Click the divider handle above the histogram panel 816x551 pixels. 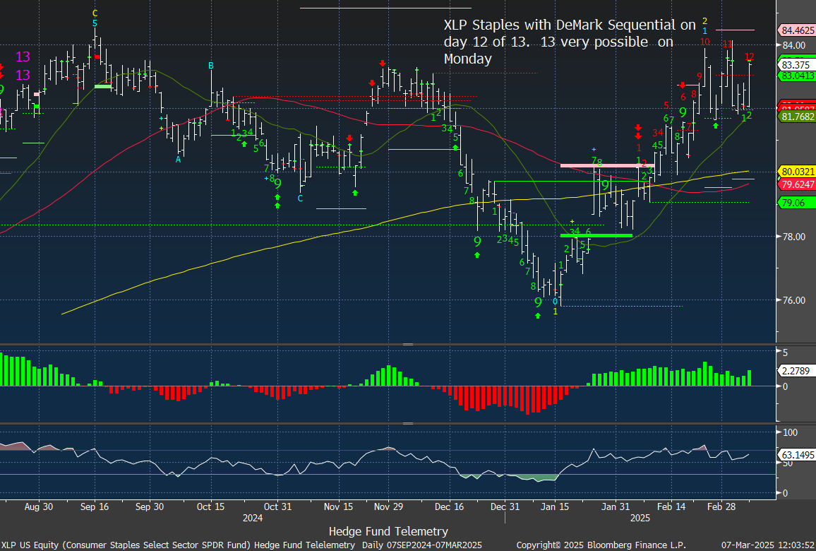click(408, 344)
